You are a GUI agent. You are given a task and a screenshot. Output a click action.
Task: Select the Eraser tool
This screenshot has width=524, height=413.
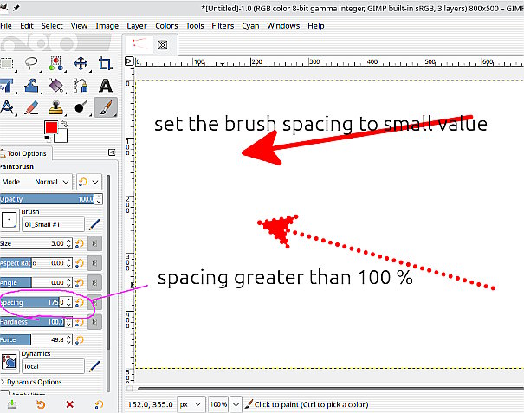point(32,107)
